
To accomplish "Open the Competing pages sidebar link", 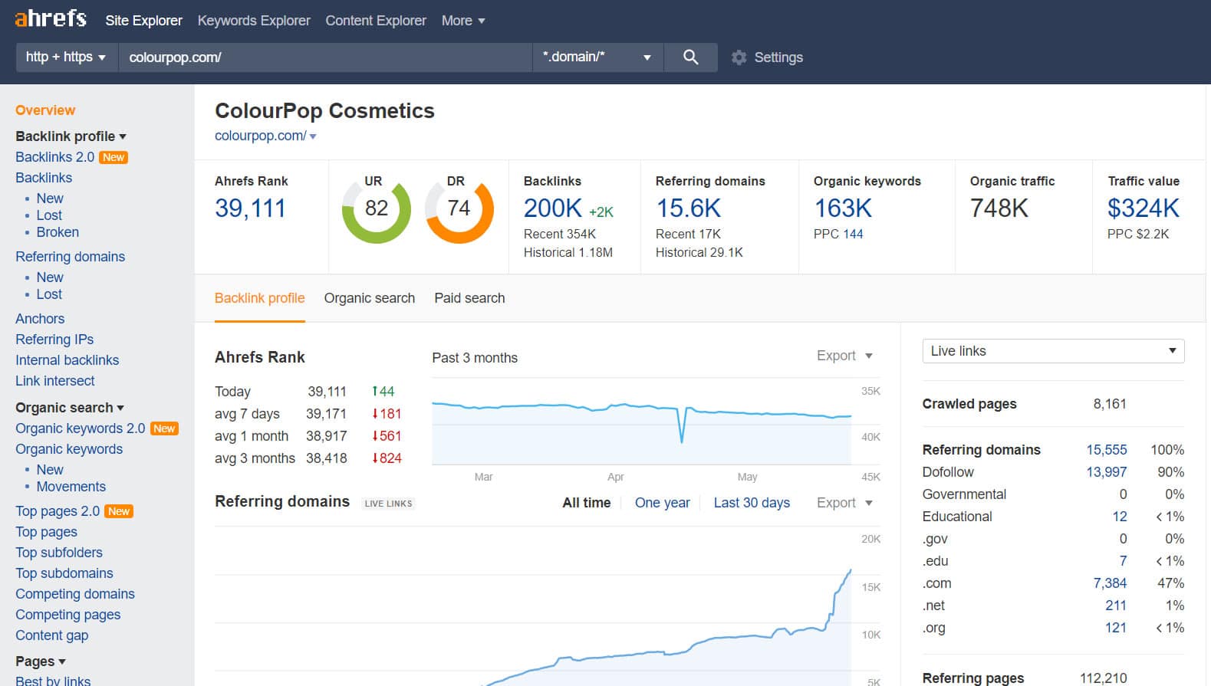I will [68, 615].
